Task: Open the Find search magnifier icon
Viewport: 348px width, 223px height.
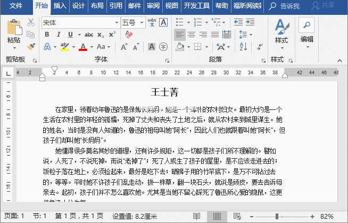Action: point(306,25)
